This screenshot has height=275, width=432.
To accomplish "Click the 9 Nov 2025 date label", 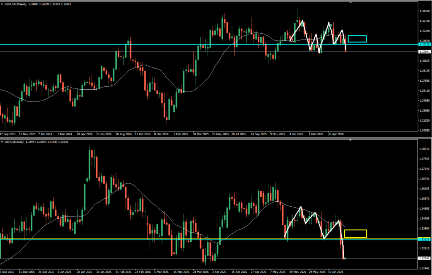I will [x=278, y=134].
